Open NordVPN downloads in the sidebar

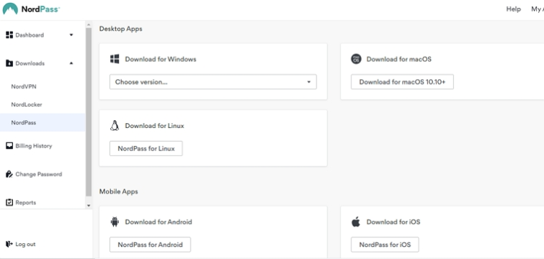pos(24,86)
